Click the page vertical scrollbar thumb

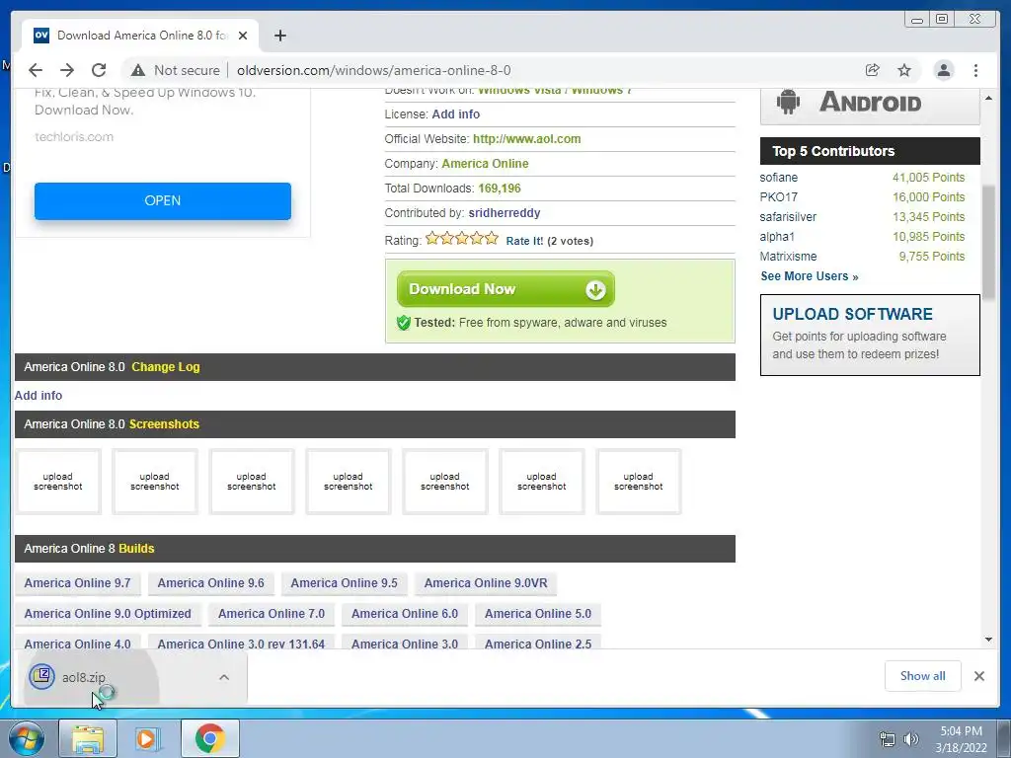(x=988, y=242)
